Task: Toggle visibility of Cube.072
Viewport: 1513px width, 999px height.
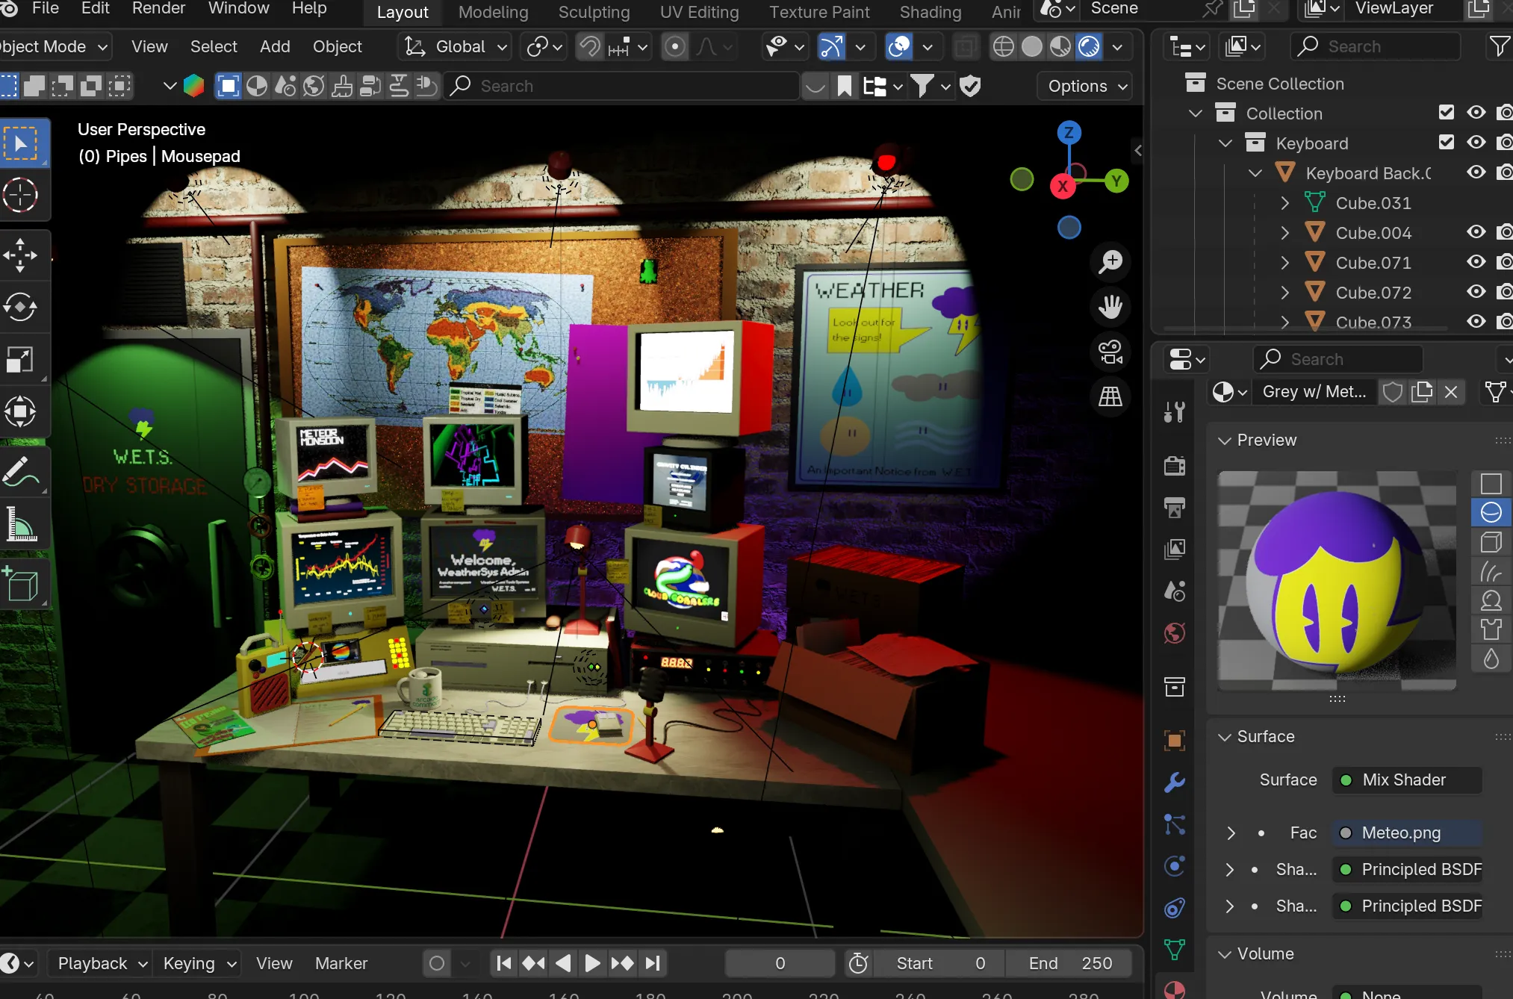Action: [1476, 292]
